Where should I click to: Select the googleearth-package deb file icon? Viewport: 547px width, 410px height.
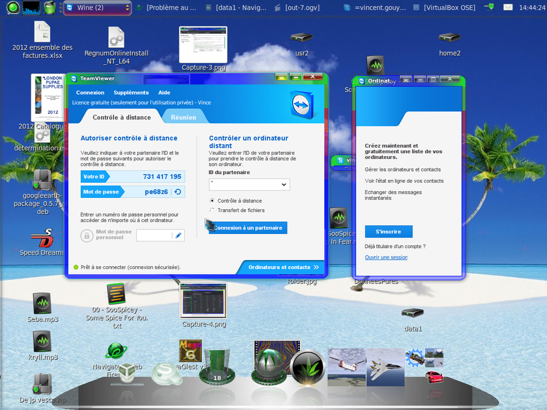coord(42,180)
